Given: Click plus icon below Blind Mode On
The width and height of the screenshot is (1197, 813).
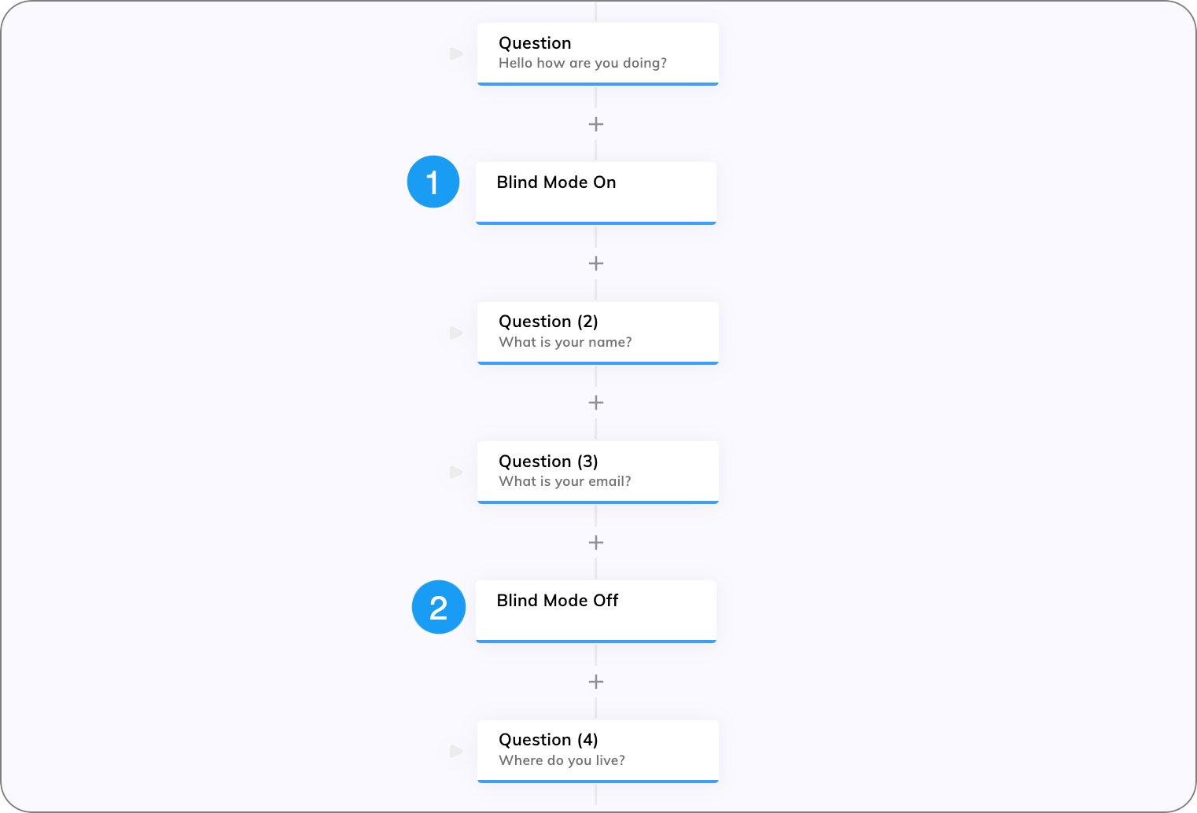Looking at the screenshot, I should coord(596,263).
